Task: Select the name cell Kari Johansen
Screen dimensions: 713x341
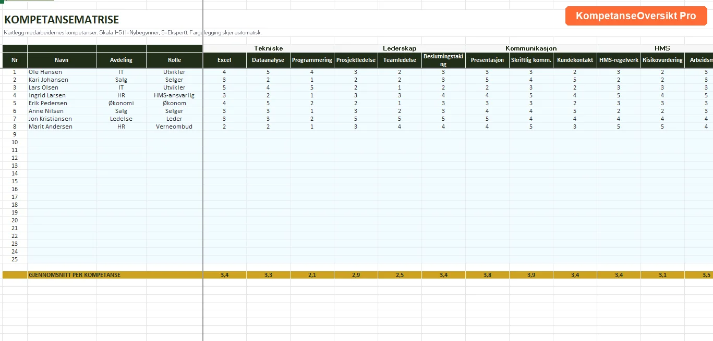Action: 62,80
